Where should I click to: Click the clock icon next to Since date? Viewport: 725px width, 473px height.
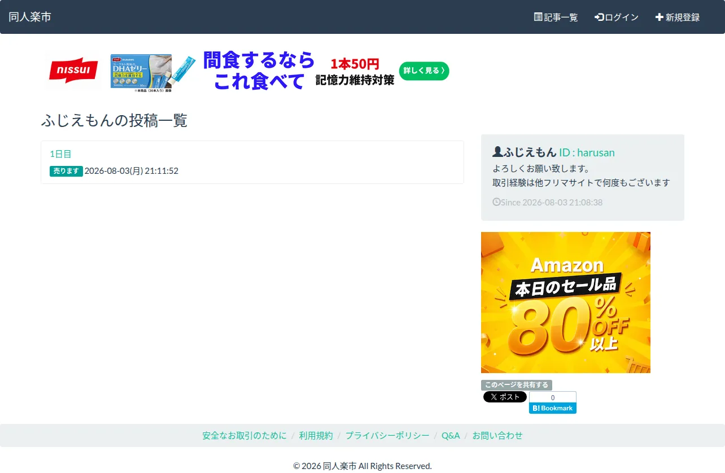pyautogui.click(x=496, y=202)
